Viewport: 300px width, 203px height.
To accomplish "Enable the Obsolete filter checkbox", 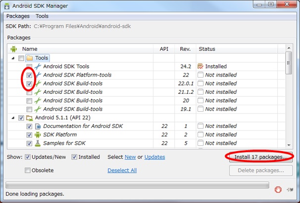I will (28, 170).
